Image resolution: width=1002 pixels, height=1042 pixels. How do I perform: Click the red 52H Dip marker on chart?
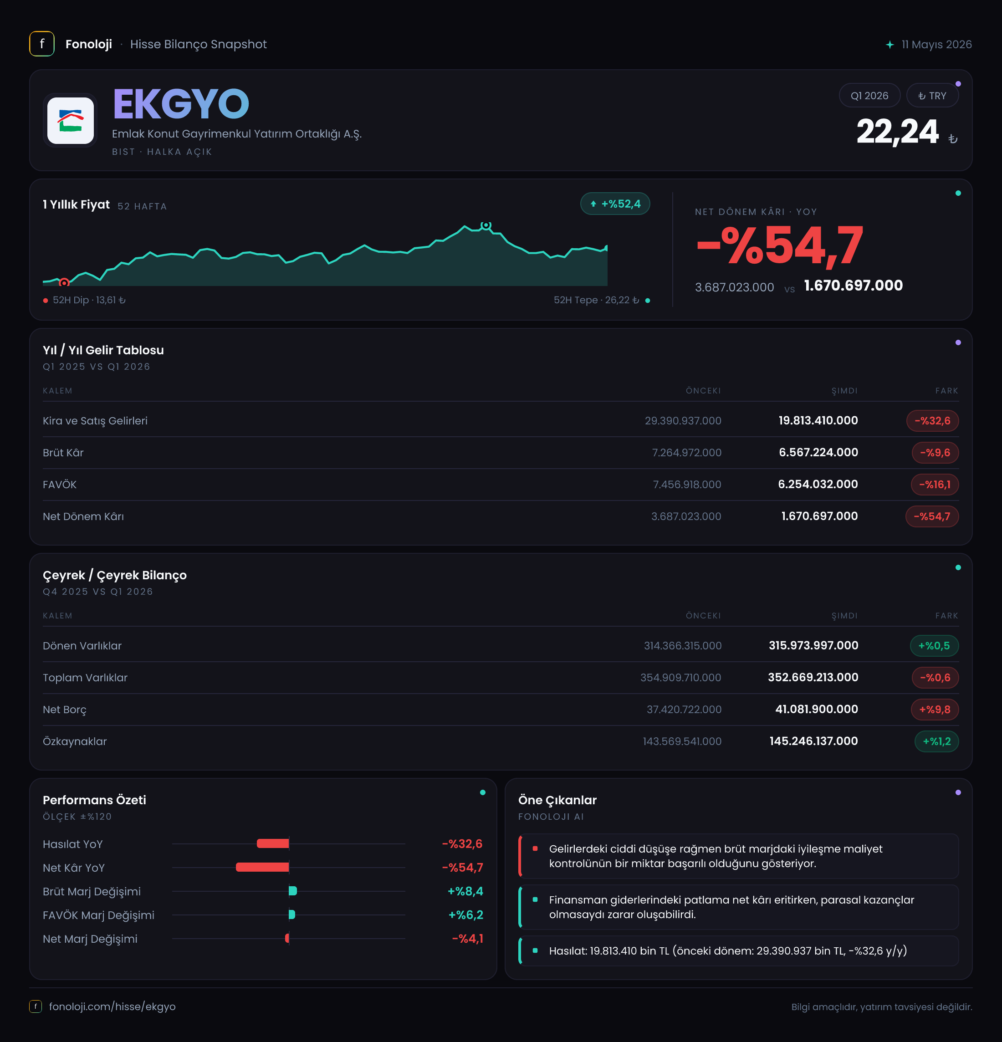[64, 282]
